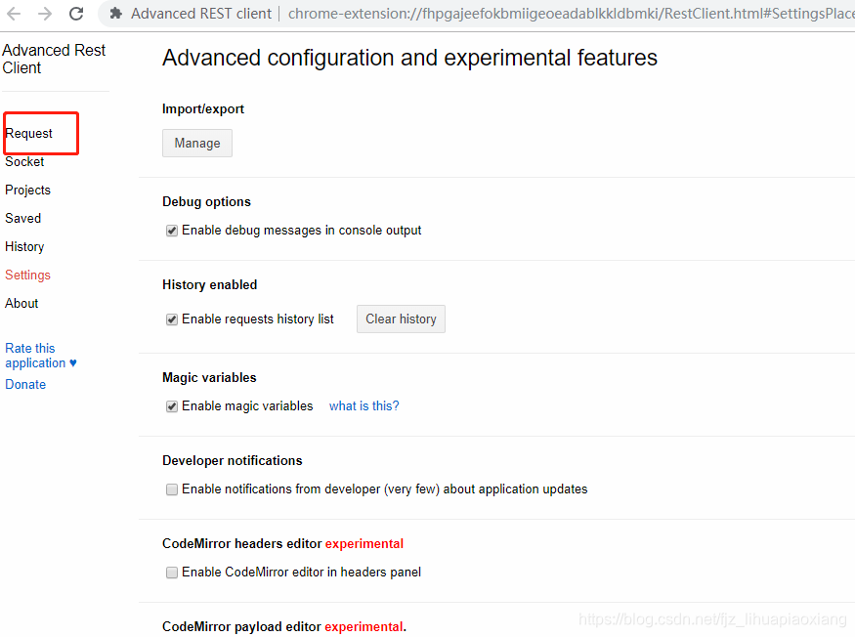855x637 pixels.
Task: Open the About page
Action: tap(21, 303)
